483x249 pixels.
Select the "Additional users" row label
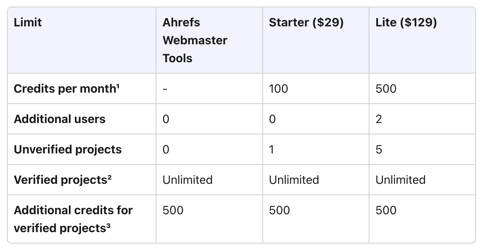pyautogui.click(x=59, y=119)
